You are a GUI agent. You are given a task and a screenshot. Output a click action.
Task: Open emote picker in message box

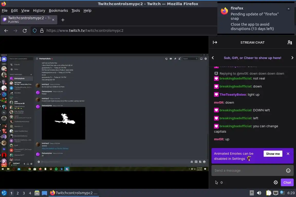point(288,171)
